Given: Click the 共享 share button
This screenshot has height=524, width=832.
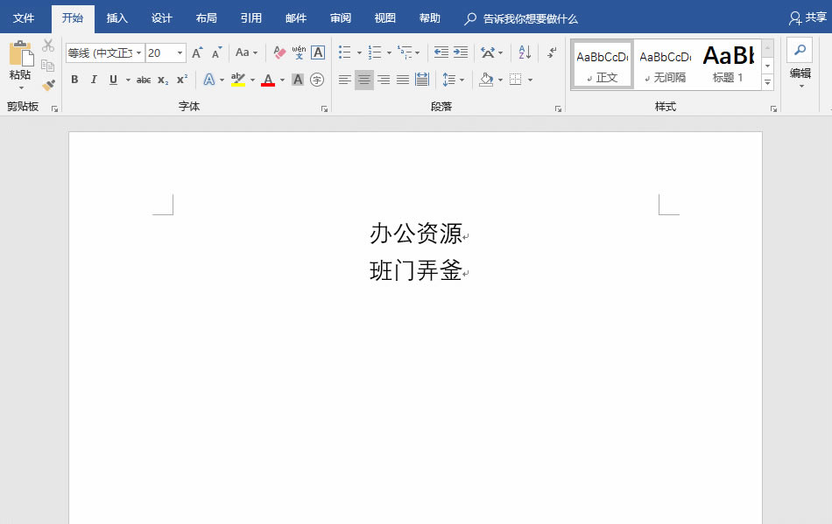Looking at the screenshot, I should [x=807, y=18].
